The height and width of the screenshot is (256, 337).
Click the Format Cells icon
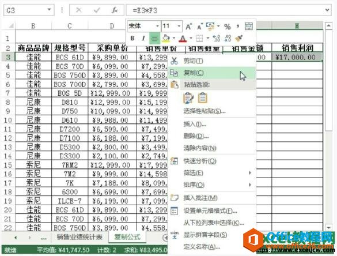coord(174,211)
